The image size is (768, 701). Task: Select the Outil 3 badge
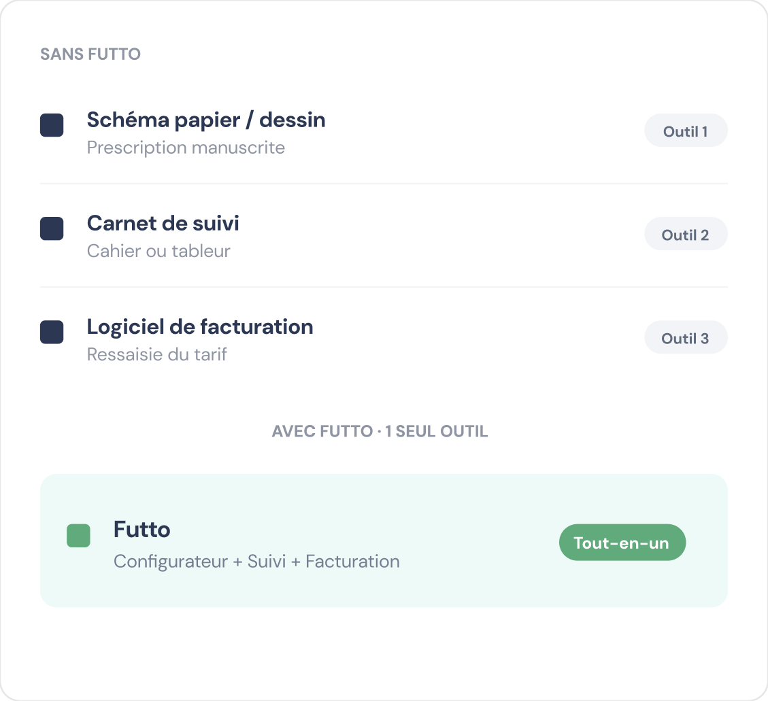coord(686,337)
